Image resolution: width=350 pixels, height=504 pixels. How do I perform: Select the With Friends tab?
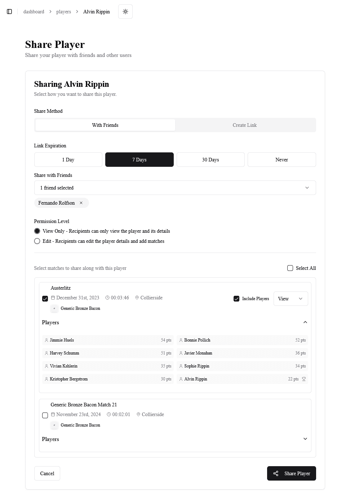(x=105, y=125)
